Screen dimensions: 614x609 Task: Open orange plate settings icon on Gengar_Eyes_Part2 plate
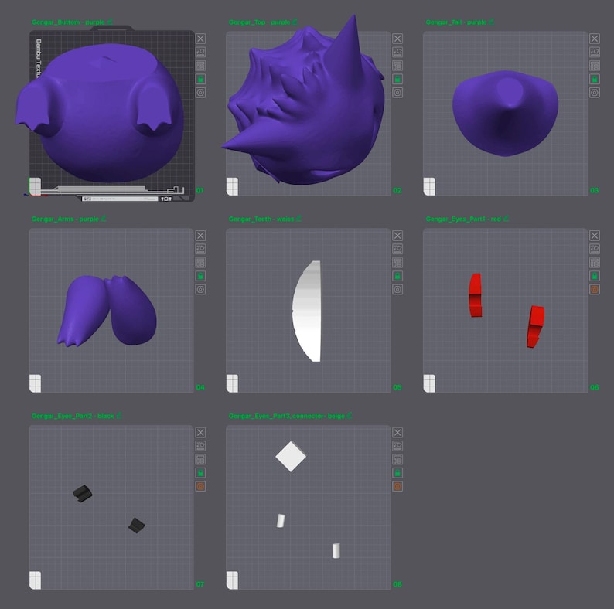coord(200,486)
